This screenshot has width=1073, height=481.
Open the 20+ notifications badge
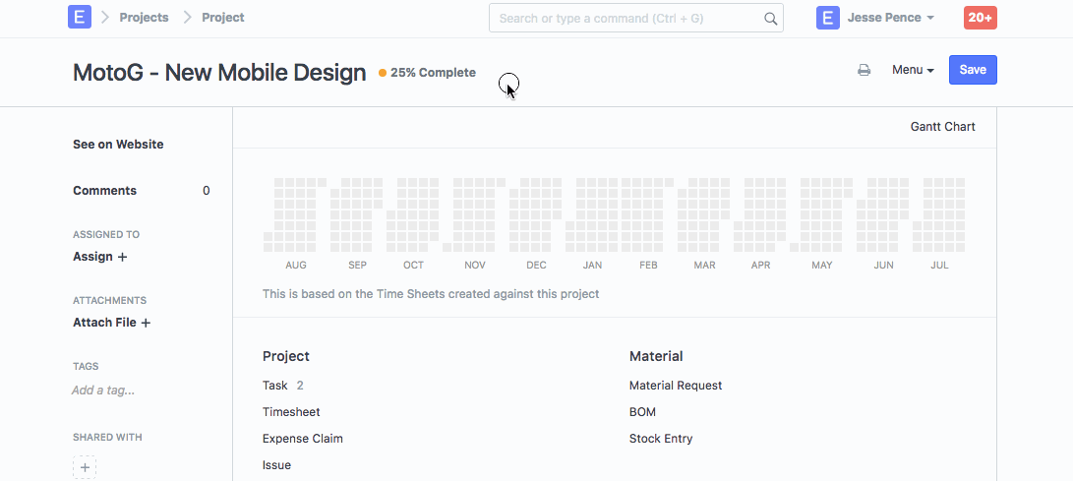980,18
